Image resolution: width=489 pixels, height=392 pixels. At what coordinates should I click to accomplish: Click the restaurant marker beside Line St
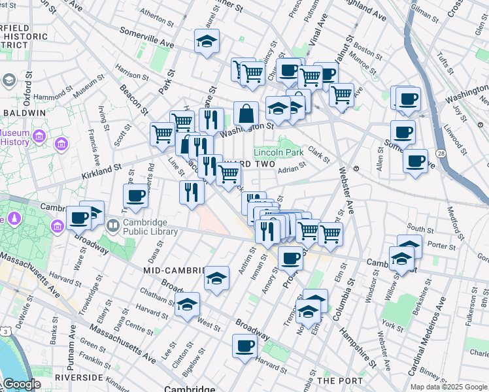(192, 192)
